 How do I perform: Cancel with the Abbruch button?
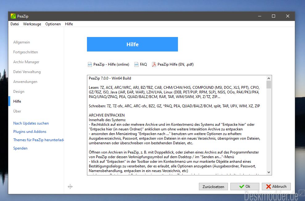tap(276, 187)
